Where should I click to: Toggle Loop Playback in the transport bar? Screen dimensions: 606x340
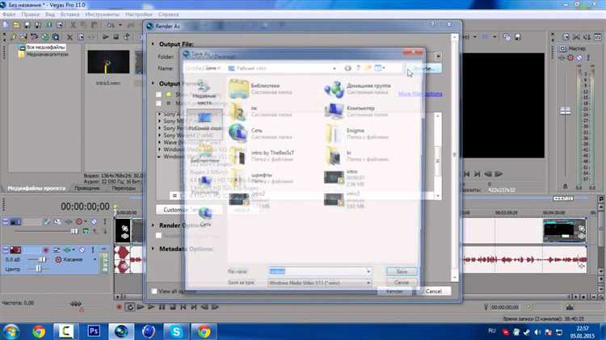(130, 307)
